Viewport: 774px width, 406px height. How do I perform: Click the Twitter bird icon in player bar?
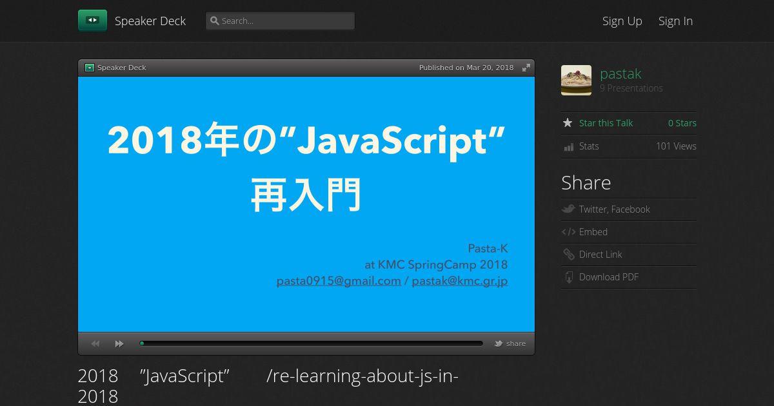(499, 343)
